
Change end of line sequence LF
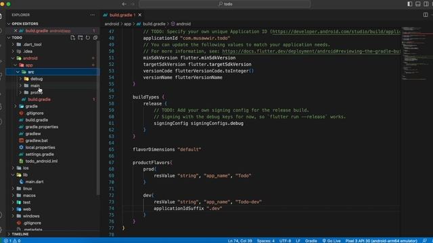(x=298, y=240)
